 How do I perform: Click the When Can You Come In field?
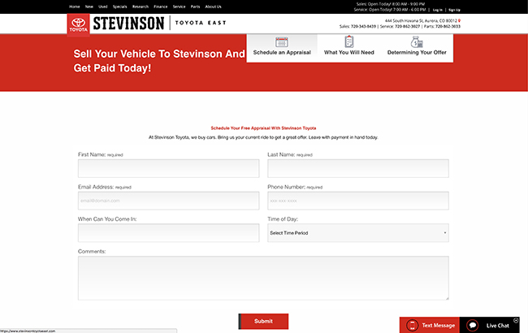tap(168, 233)
